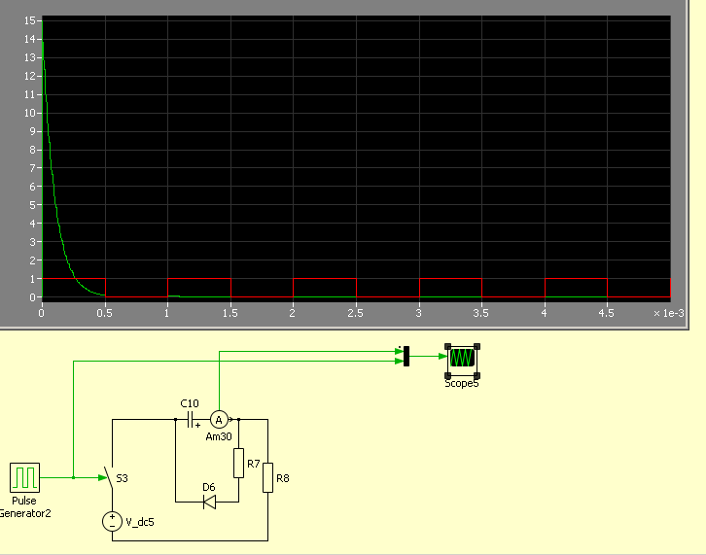Select diode D6
This screenshot has height=555, width=706.
click(209, 502)
